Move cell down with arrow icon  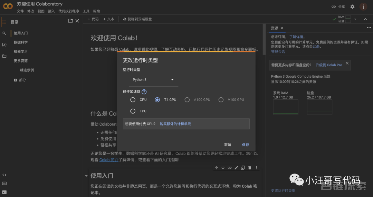click(x=223, y=168)
